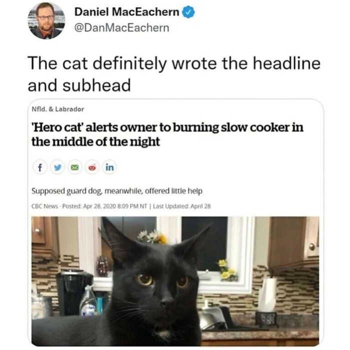The width and height of the screenshot is (350, 350).
Task: Click the CBC News byline
Action: coord(44,206)
